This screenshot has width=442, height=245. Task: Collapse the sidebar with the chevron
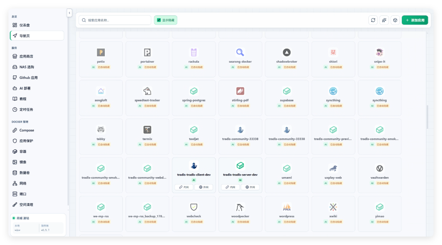69,13
